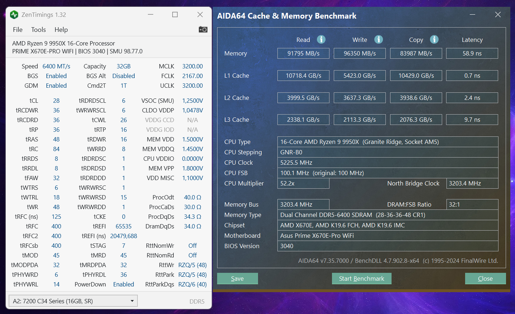Screen dimensions: 515x314
Task: Click the DRAM:FSB Ratio field 32:1
Action: click(x=472, y=204)
